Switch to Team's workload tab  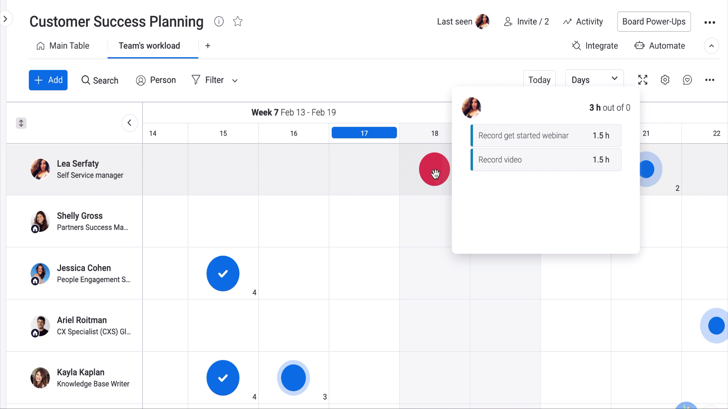tap(149, 45)
